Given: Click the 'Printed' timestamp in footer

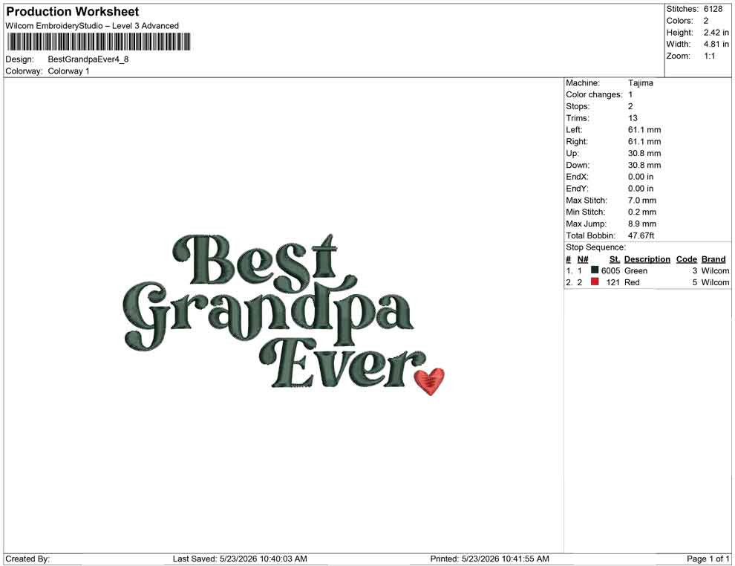Looking at the screenshot, I should (x=489, y=559).
